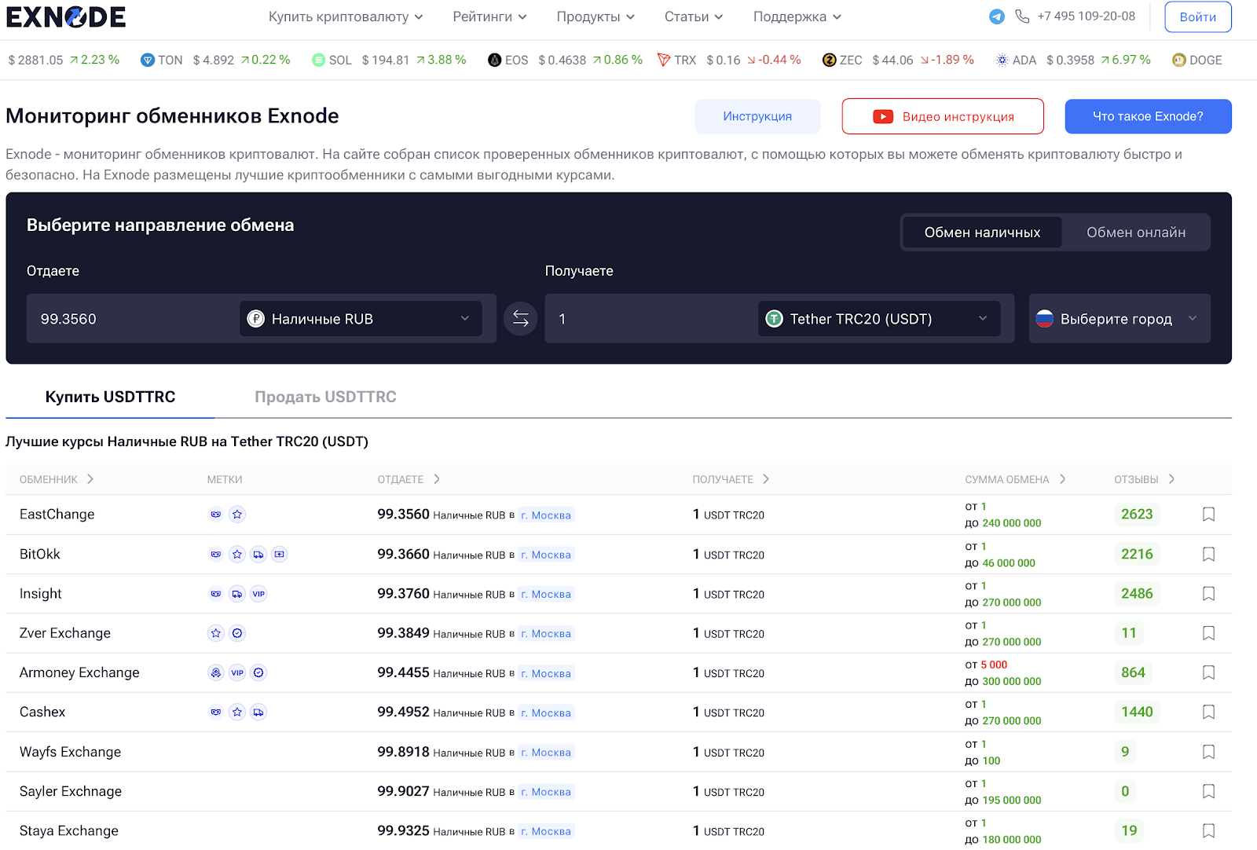The image size is (1257, 850).
Task: Click the Войти login button
Action: click(x=1198, y=16)
